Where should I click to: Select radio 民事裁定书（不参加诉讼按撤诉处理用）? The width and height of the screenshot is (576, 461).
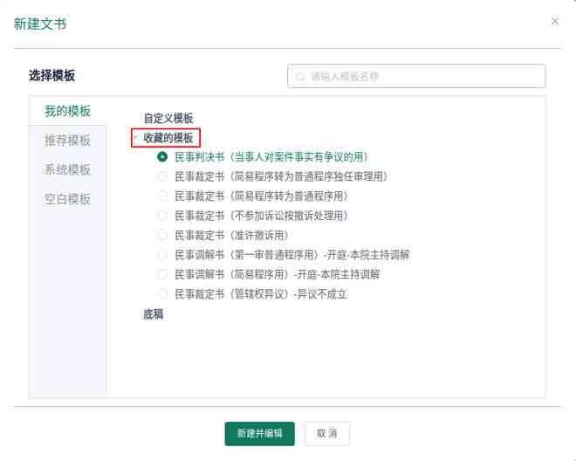(x=162, y=216)
